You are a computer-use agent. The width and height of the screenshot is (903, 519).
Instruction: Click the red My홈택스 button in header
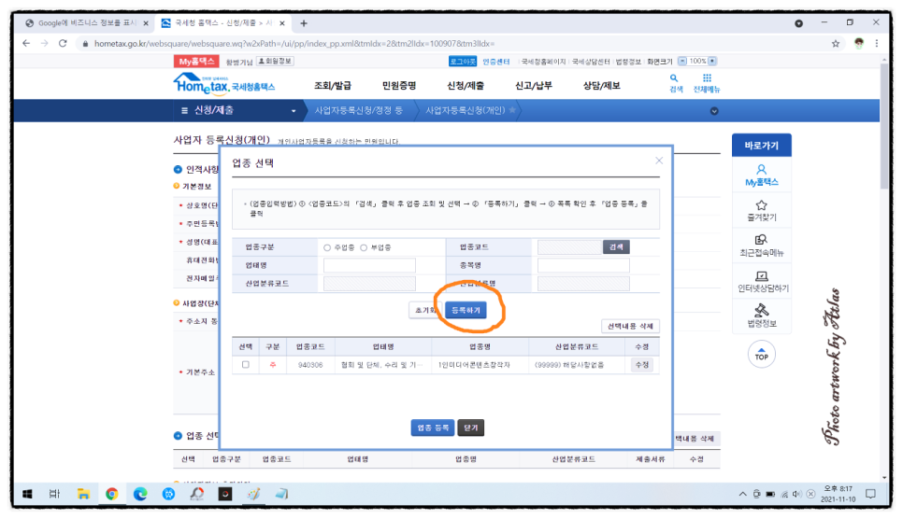196,61
